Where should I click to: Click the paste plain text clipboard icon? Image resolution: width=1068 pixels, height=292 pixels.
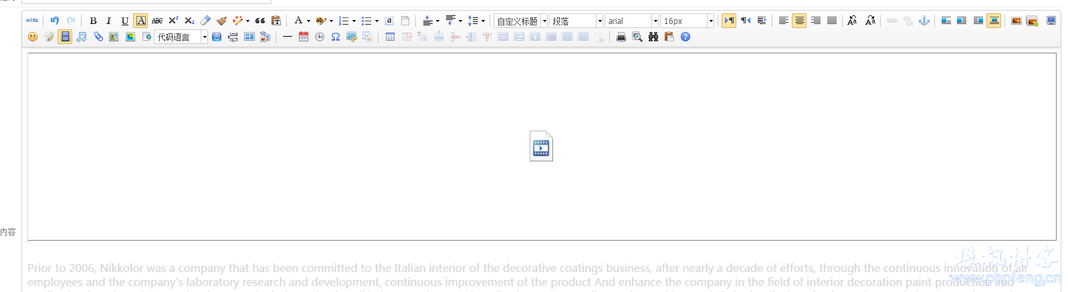[x=276, y=21]
